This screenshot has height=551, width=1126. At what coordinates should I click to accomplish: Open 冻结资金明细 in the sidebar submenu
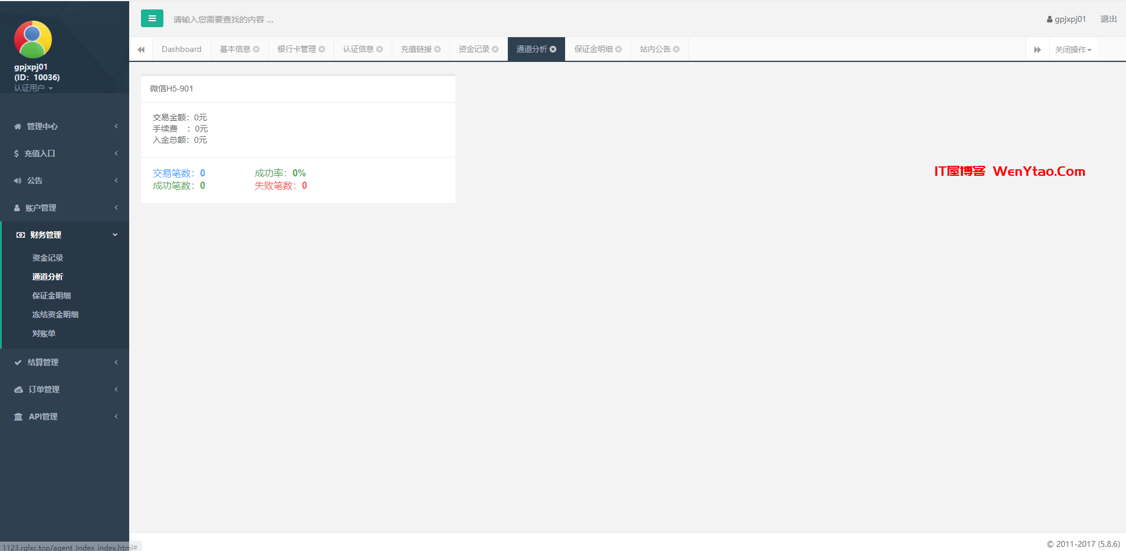pyautogui.click(x=55, y=314)
